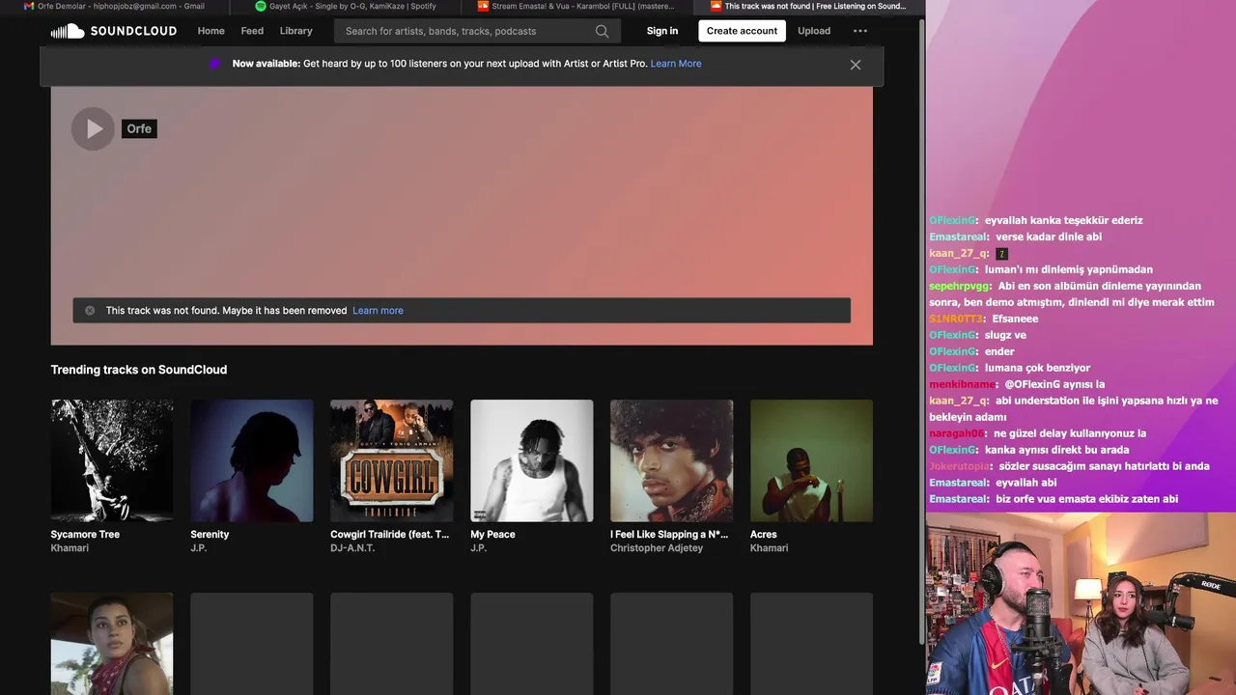The width and height of the screenshot is (1236, 695).
Task: Open second-row thumbnail with woman in bandana
Action: (112, 644)
